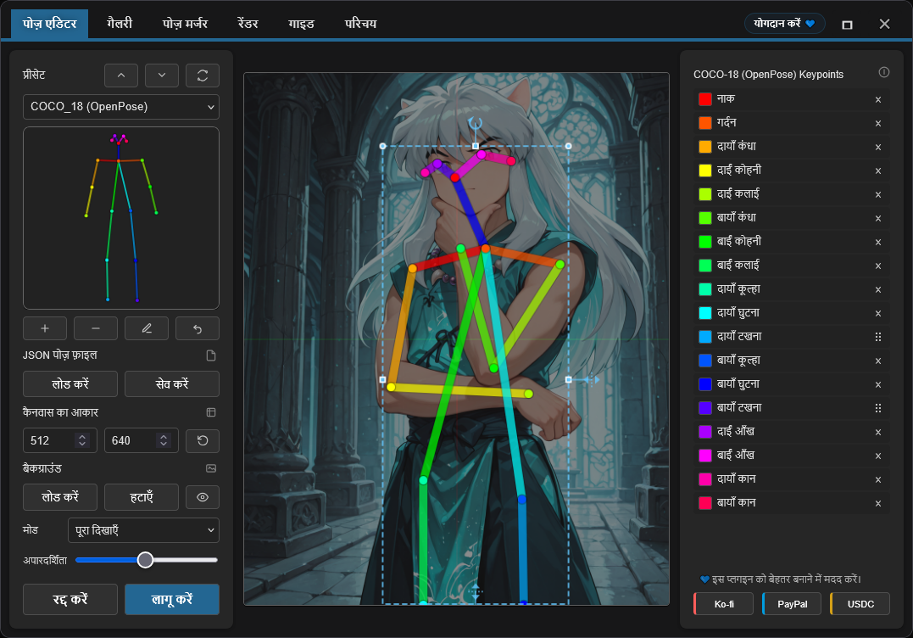Remove the दाईं कोहनी keypoint
The width and height of the screenshot is (913, 638).
click(x=878, y=171)
